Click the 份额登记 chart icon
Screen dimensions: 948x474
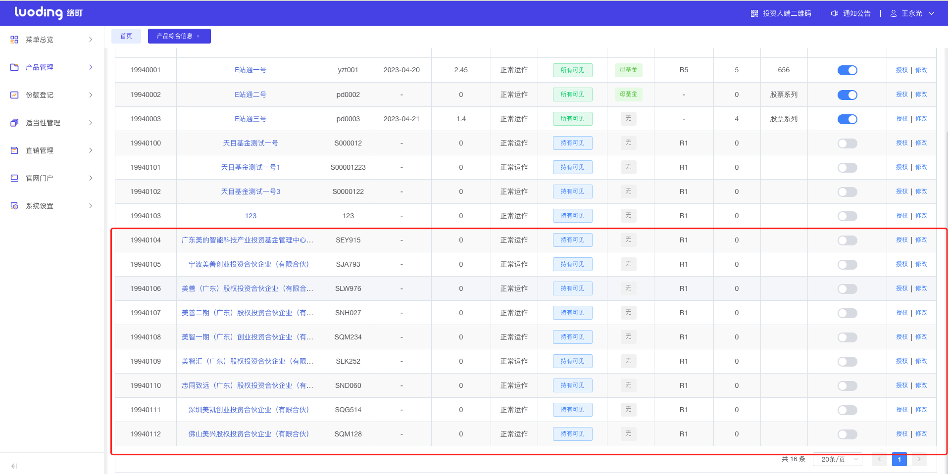[x=14, y=95]
